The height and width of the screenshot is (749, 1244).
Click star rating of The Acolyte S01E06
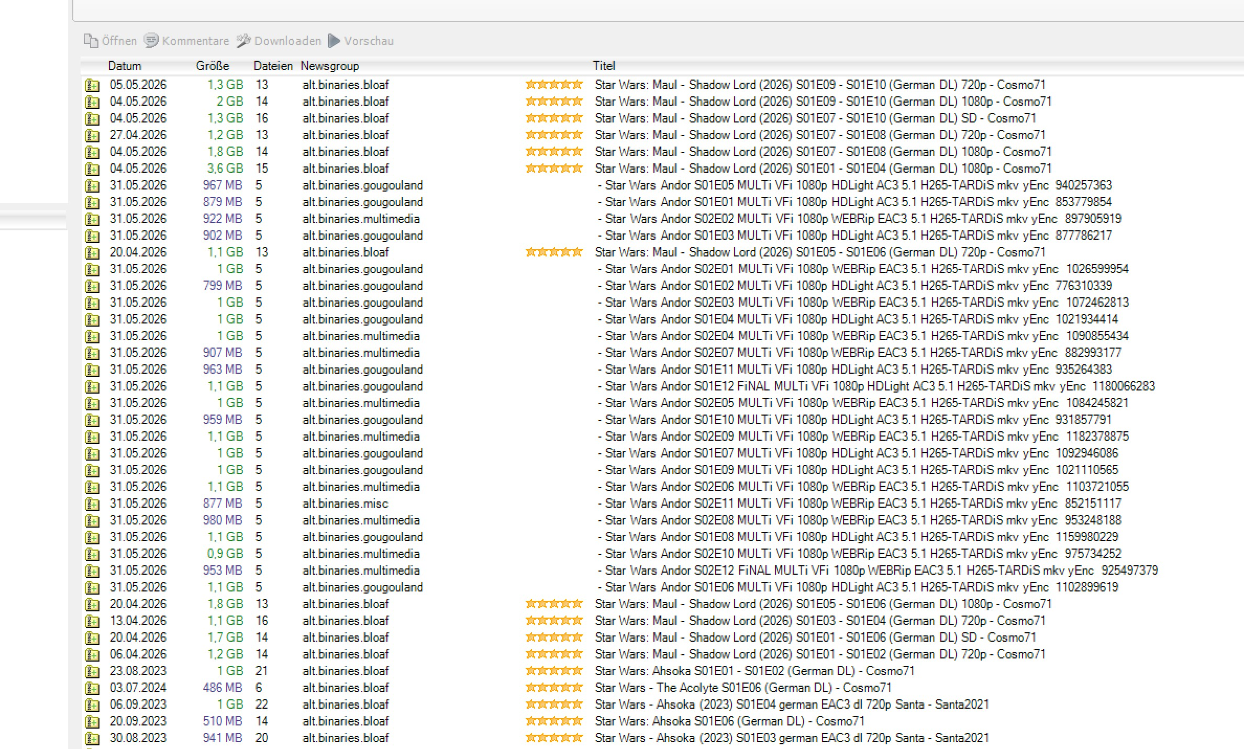pos(554,687)
